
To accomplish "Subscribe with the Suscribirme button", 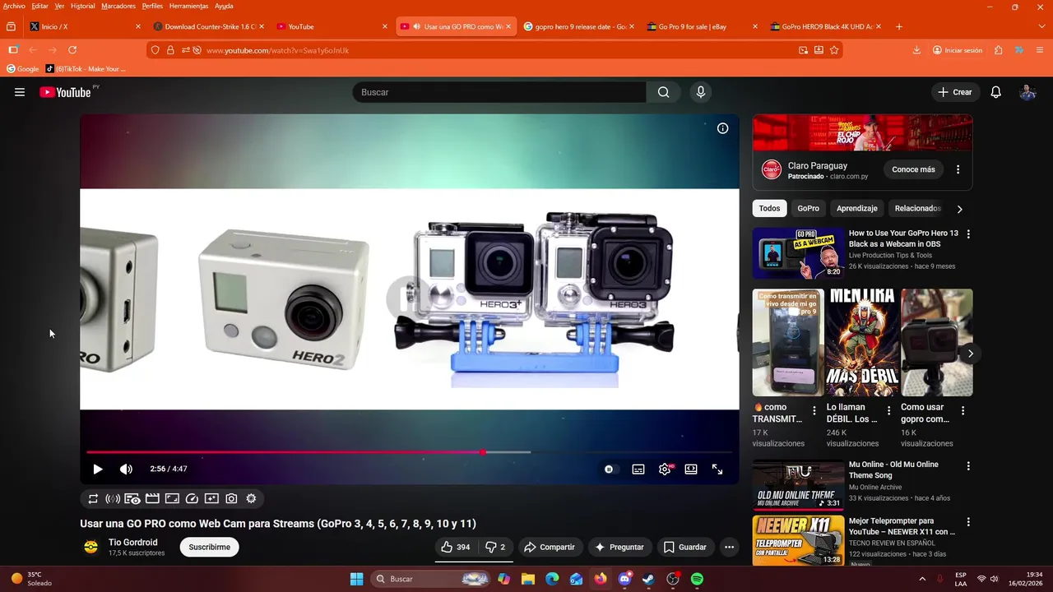I will (x=209, y=547).
